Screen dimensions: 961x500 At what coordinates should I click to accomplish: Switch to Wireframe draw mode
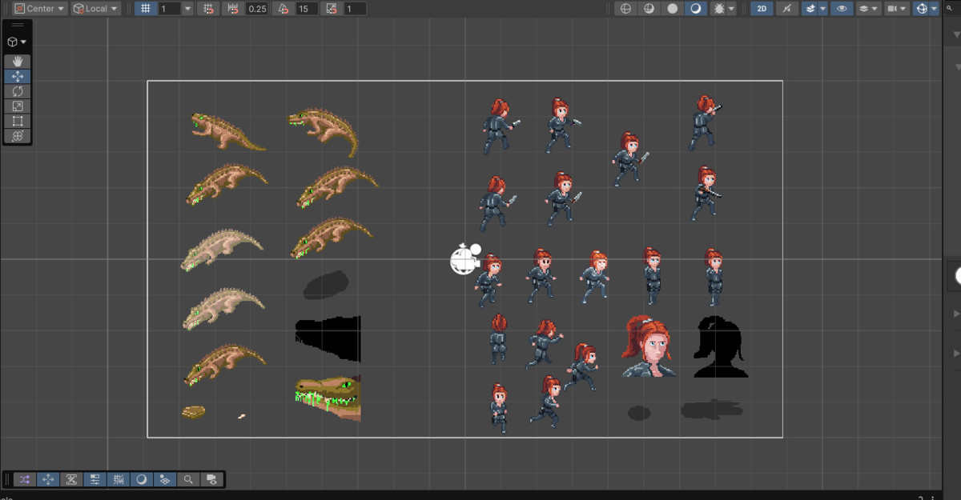(x=625, y=9)
